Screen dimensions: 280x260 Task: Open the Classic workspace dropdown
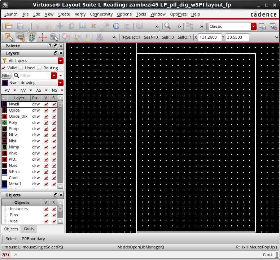pyautogui.click(x=254, y=26)
